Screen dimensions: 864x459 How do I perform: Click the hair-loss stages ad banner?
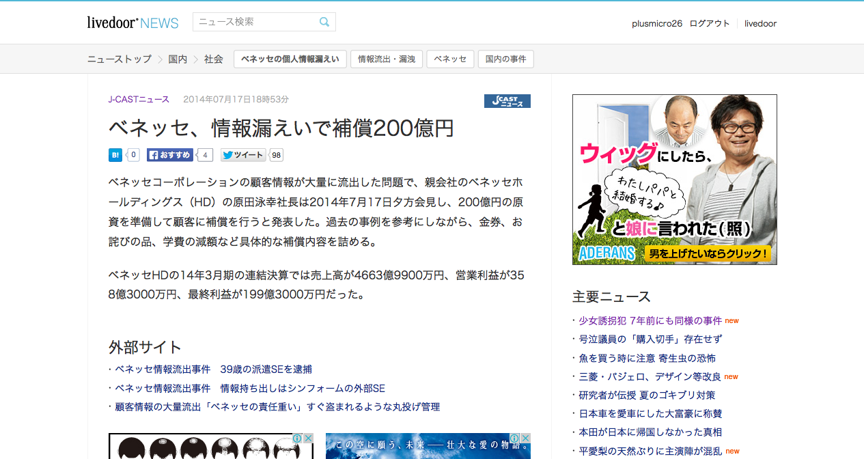(211, 446)
